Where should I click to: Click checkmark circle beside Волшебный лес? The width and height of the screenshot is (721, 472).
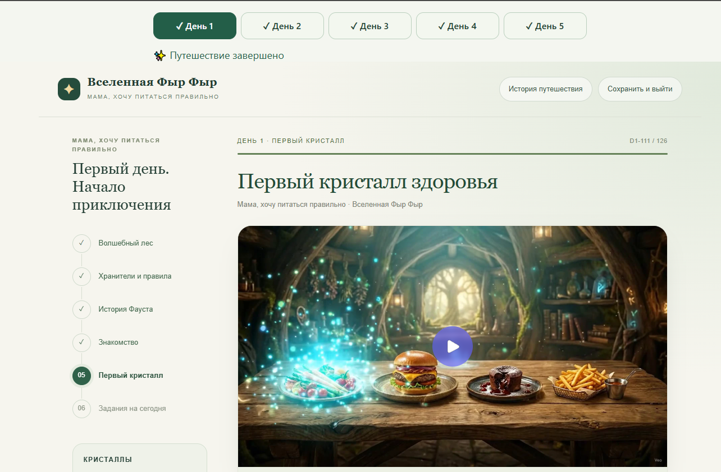pos(81,243)
